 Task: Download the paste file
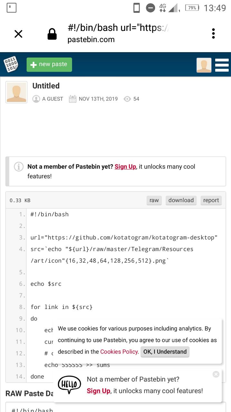click(181, 200)
